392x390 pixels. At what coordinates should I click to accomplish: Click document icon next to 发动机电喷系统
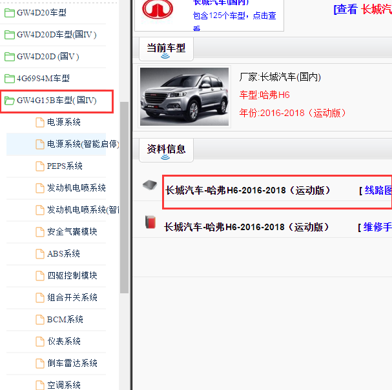pyautogui.click(x=40, y=188)
